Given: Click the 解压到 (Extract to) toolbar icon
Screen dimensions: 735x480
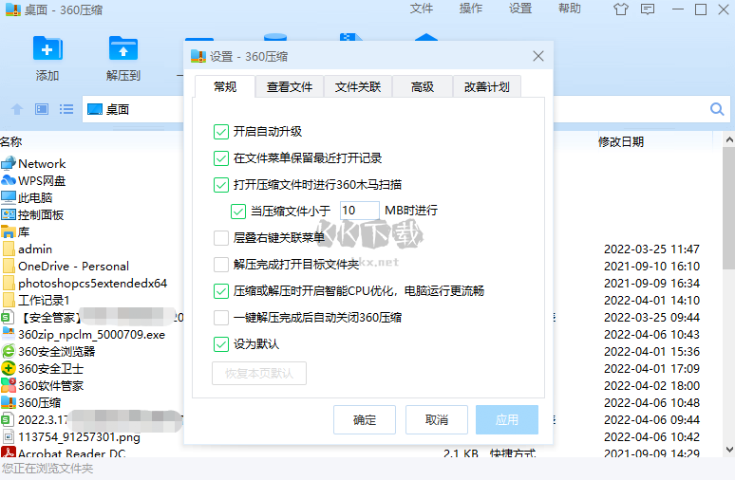Looking at the screenshot, I should click(123, 48).
